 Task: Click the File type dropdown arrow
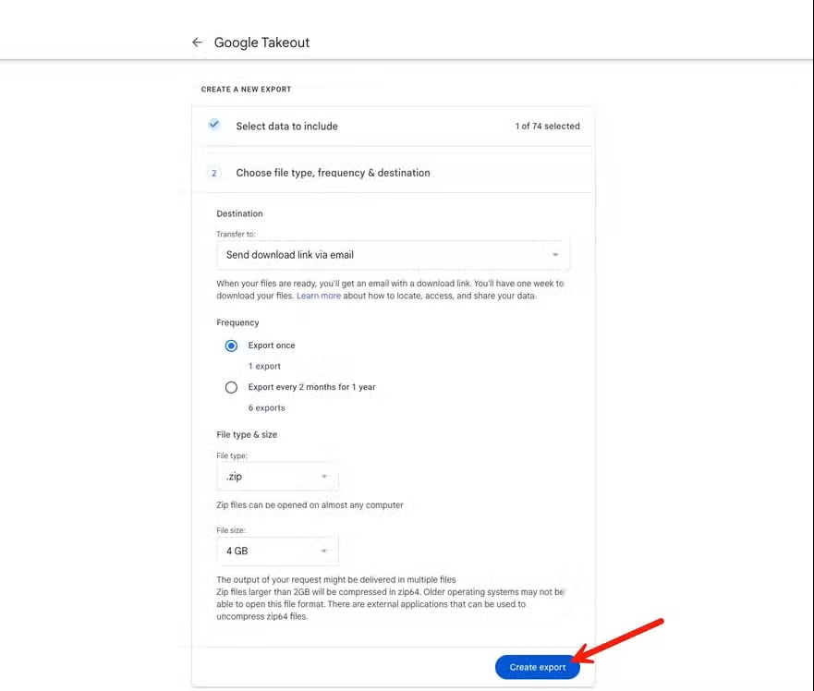click(x=324, y=477)
